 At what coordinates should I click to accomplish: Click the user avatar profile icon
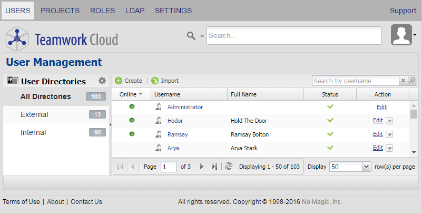click(401, 35)
